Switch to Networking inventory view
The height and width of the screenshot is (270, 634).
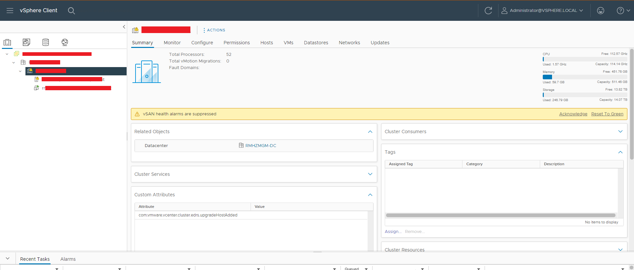pos(65,42)
